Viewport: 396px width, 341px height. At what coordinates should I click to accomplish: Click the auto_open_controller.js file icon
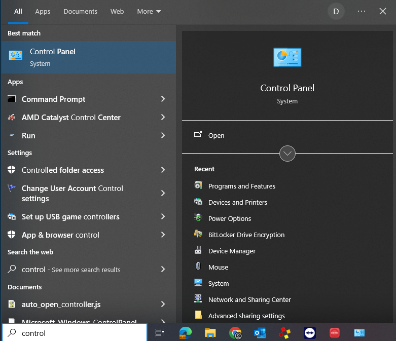[x=12, y=304]
